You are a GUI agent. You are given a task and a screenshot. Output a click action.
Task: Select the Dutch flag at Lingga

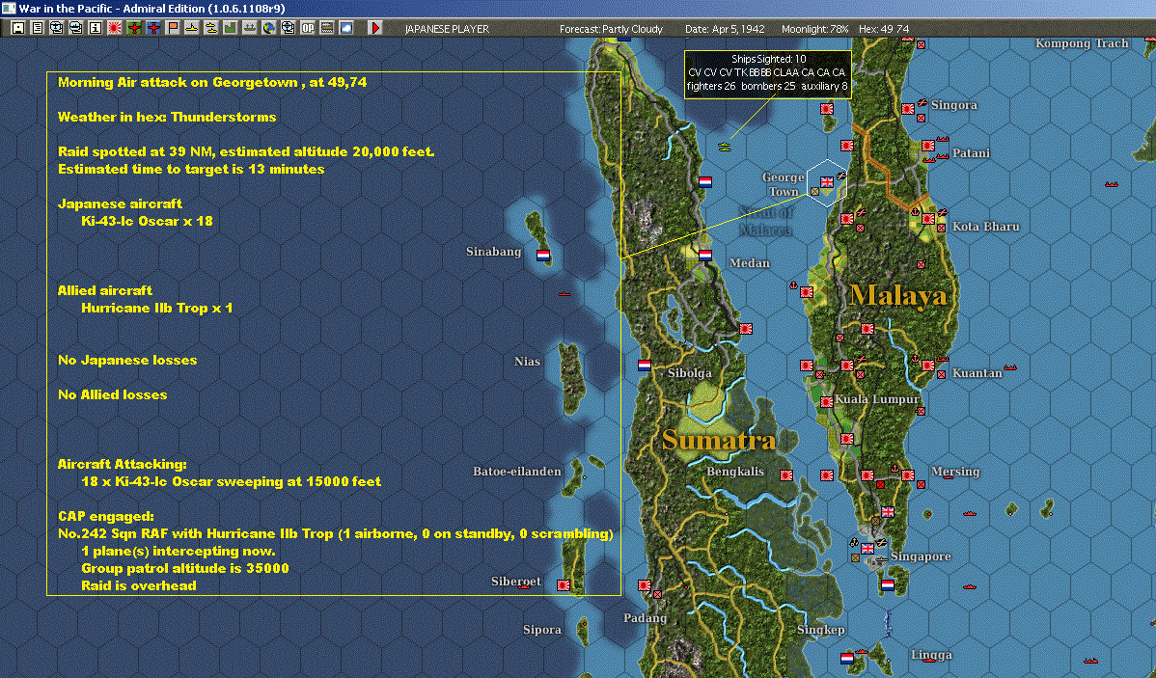point(847,658)
